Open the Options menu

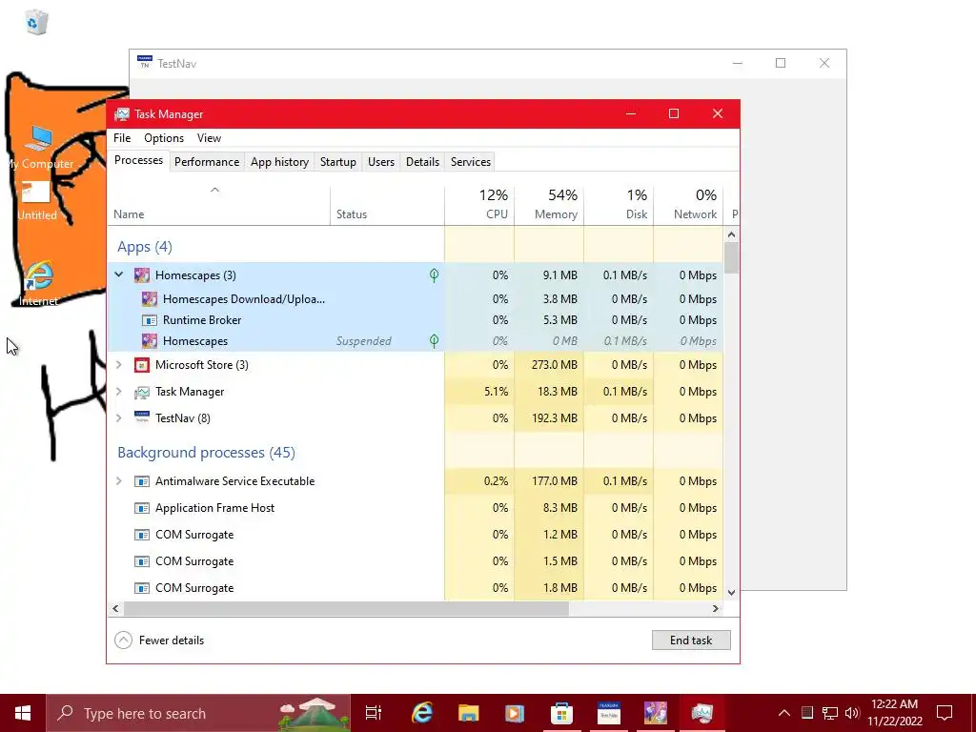click(164, 138)
